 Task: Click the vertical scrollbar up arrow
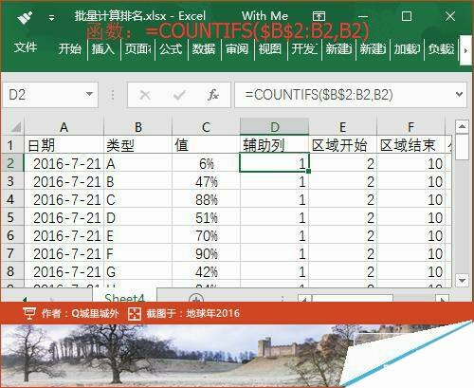click(462, 126)
